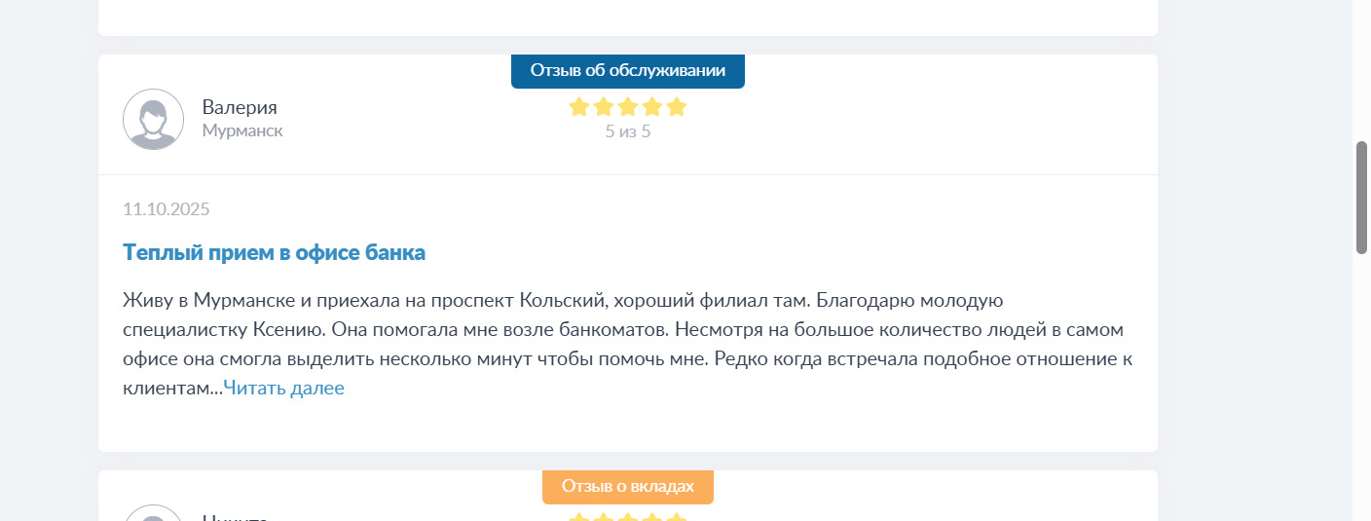Click the first rating star in Valeria's review

click(579, 107)
